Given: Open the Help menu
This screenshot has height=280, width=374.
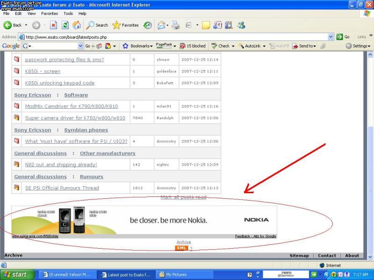Looking at the screenshot, I should (82, 14).
